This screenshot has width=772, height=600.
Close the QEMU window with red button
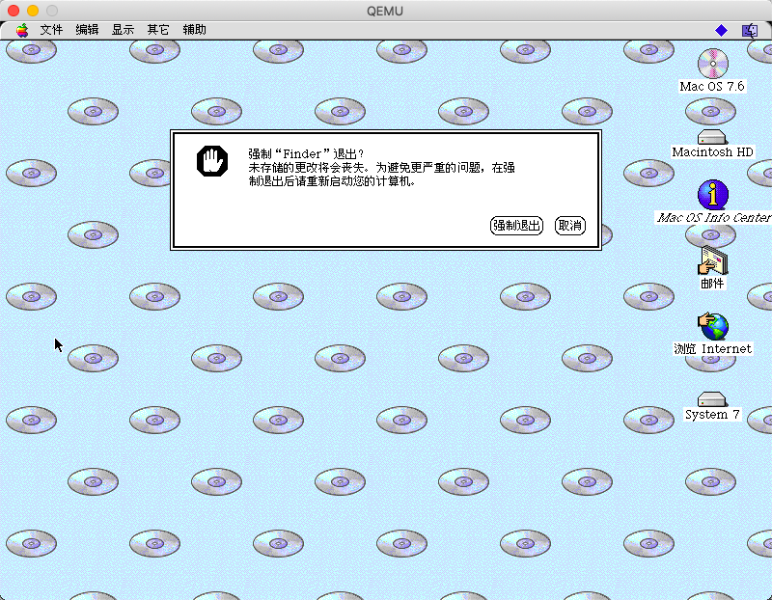click(14, 11)
